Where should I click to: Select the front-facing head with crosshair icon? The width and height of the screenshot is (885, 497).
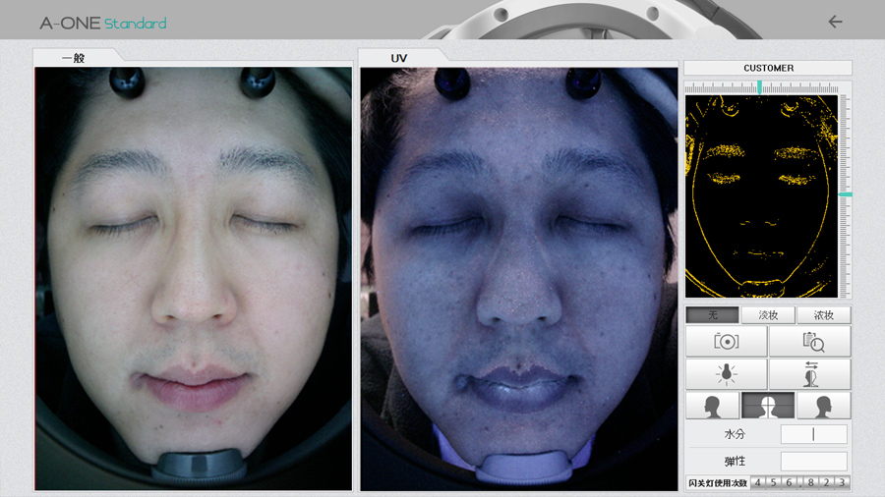click(768, 406)
